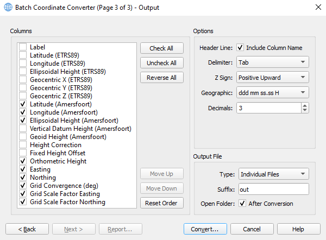326x240 pixels.
Task: Uncheck Latitude (Amersfoort) column
Action: point(23,104)
